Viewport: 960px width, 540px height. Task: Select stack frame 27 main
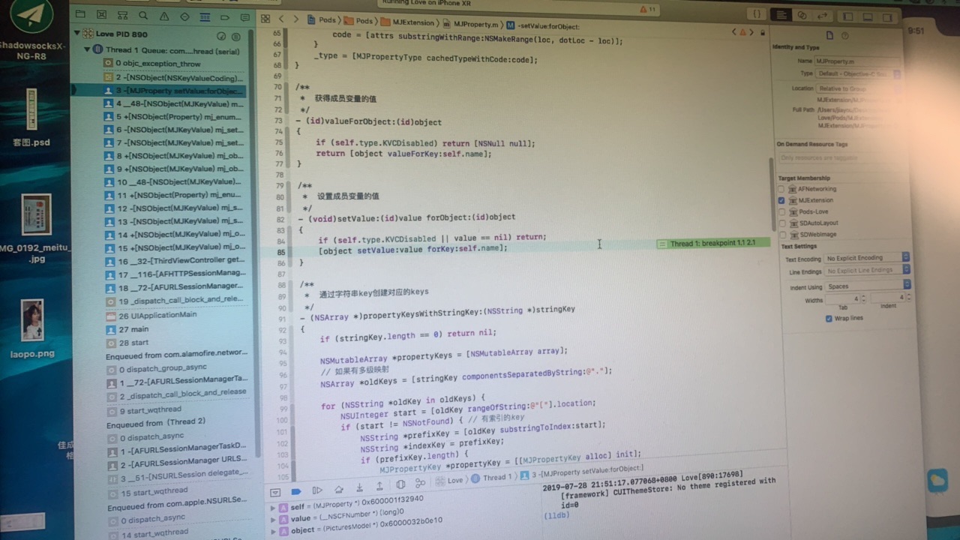pos(127,329)
